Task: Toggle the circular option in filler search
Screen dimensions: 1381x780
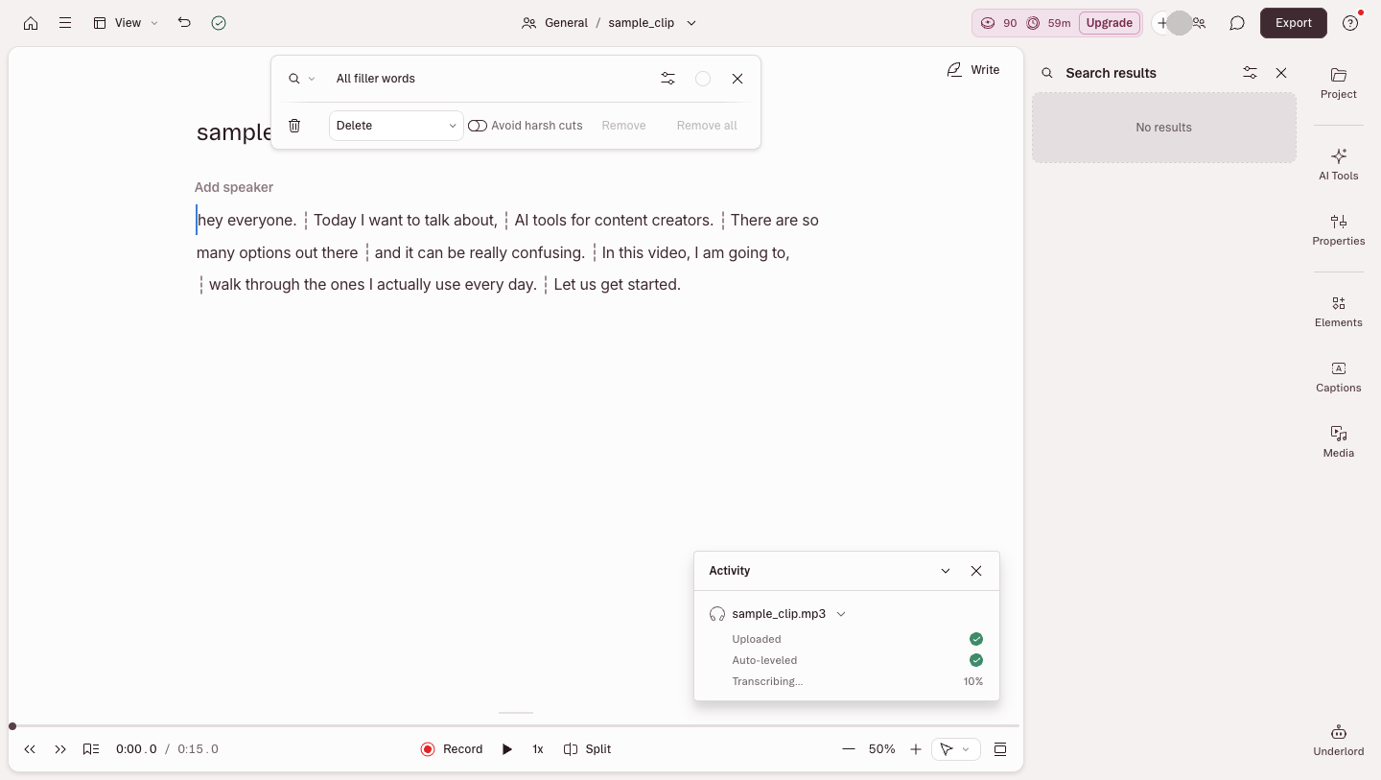Action: pos(703,79)
